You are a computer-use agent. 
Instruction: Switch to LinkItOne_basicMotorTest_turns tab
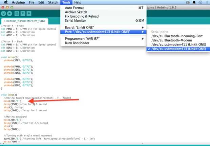[x=25, y=21]
